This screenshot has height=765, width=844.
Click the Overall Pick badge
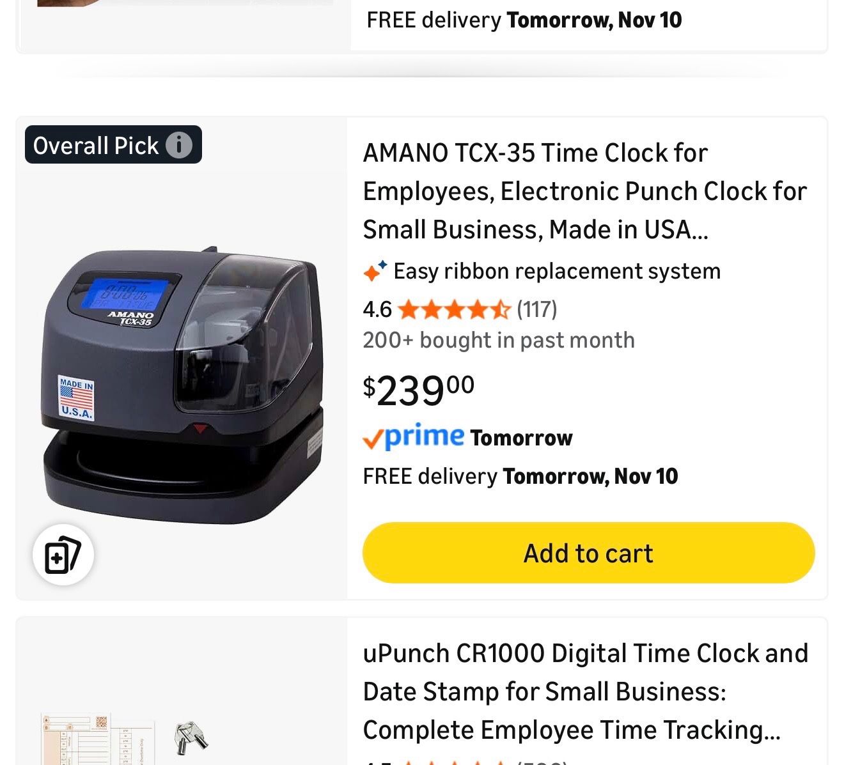click(113, 145)
